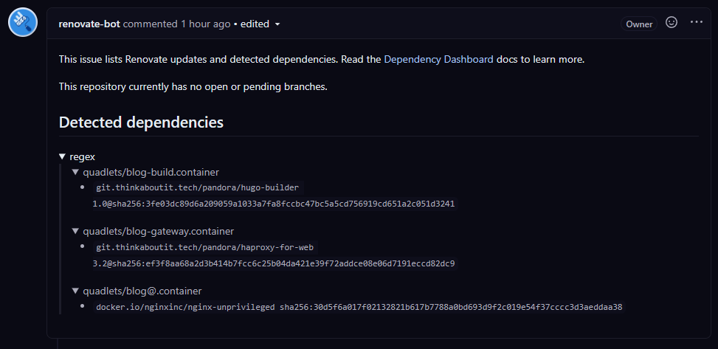Click the Owner badge label
The image size is (718, 349).
[x=639, y=24]
